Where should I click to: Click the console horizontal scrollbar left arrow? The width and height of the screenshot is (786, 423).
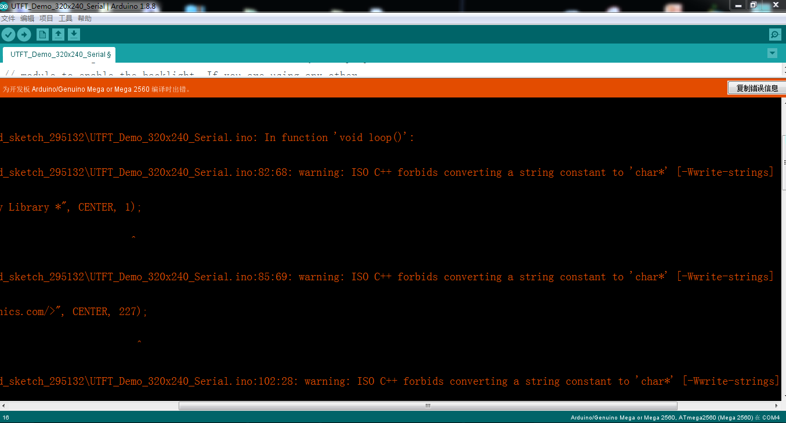click(x=4, y=406)
